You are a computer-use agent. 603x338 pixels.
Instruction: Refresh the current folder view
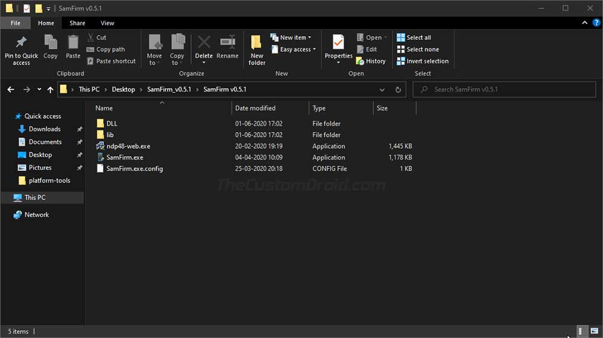point(398,90)
